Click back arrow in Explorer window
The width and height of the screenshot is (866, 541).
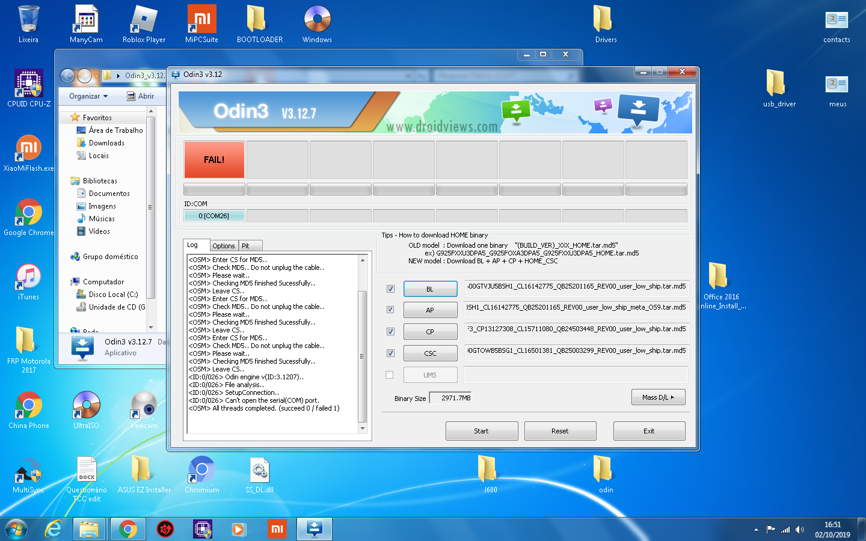coord(67,76)
